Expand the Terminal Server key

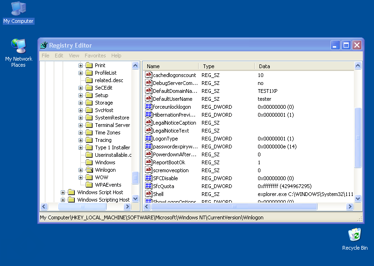[x=80, y=125]
